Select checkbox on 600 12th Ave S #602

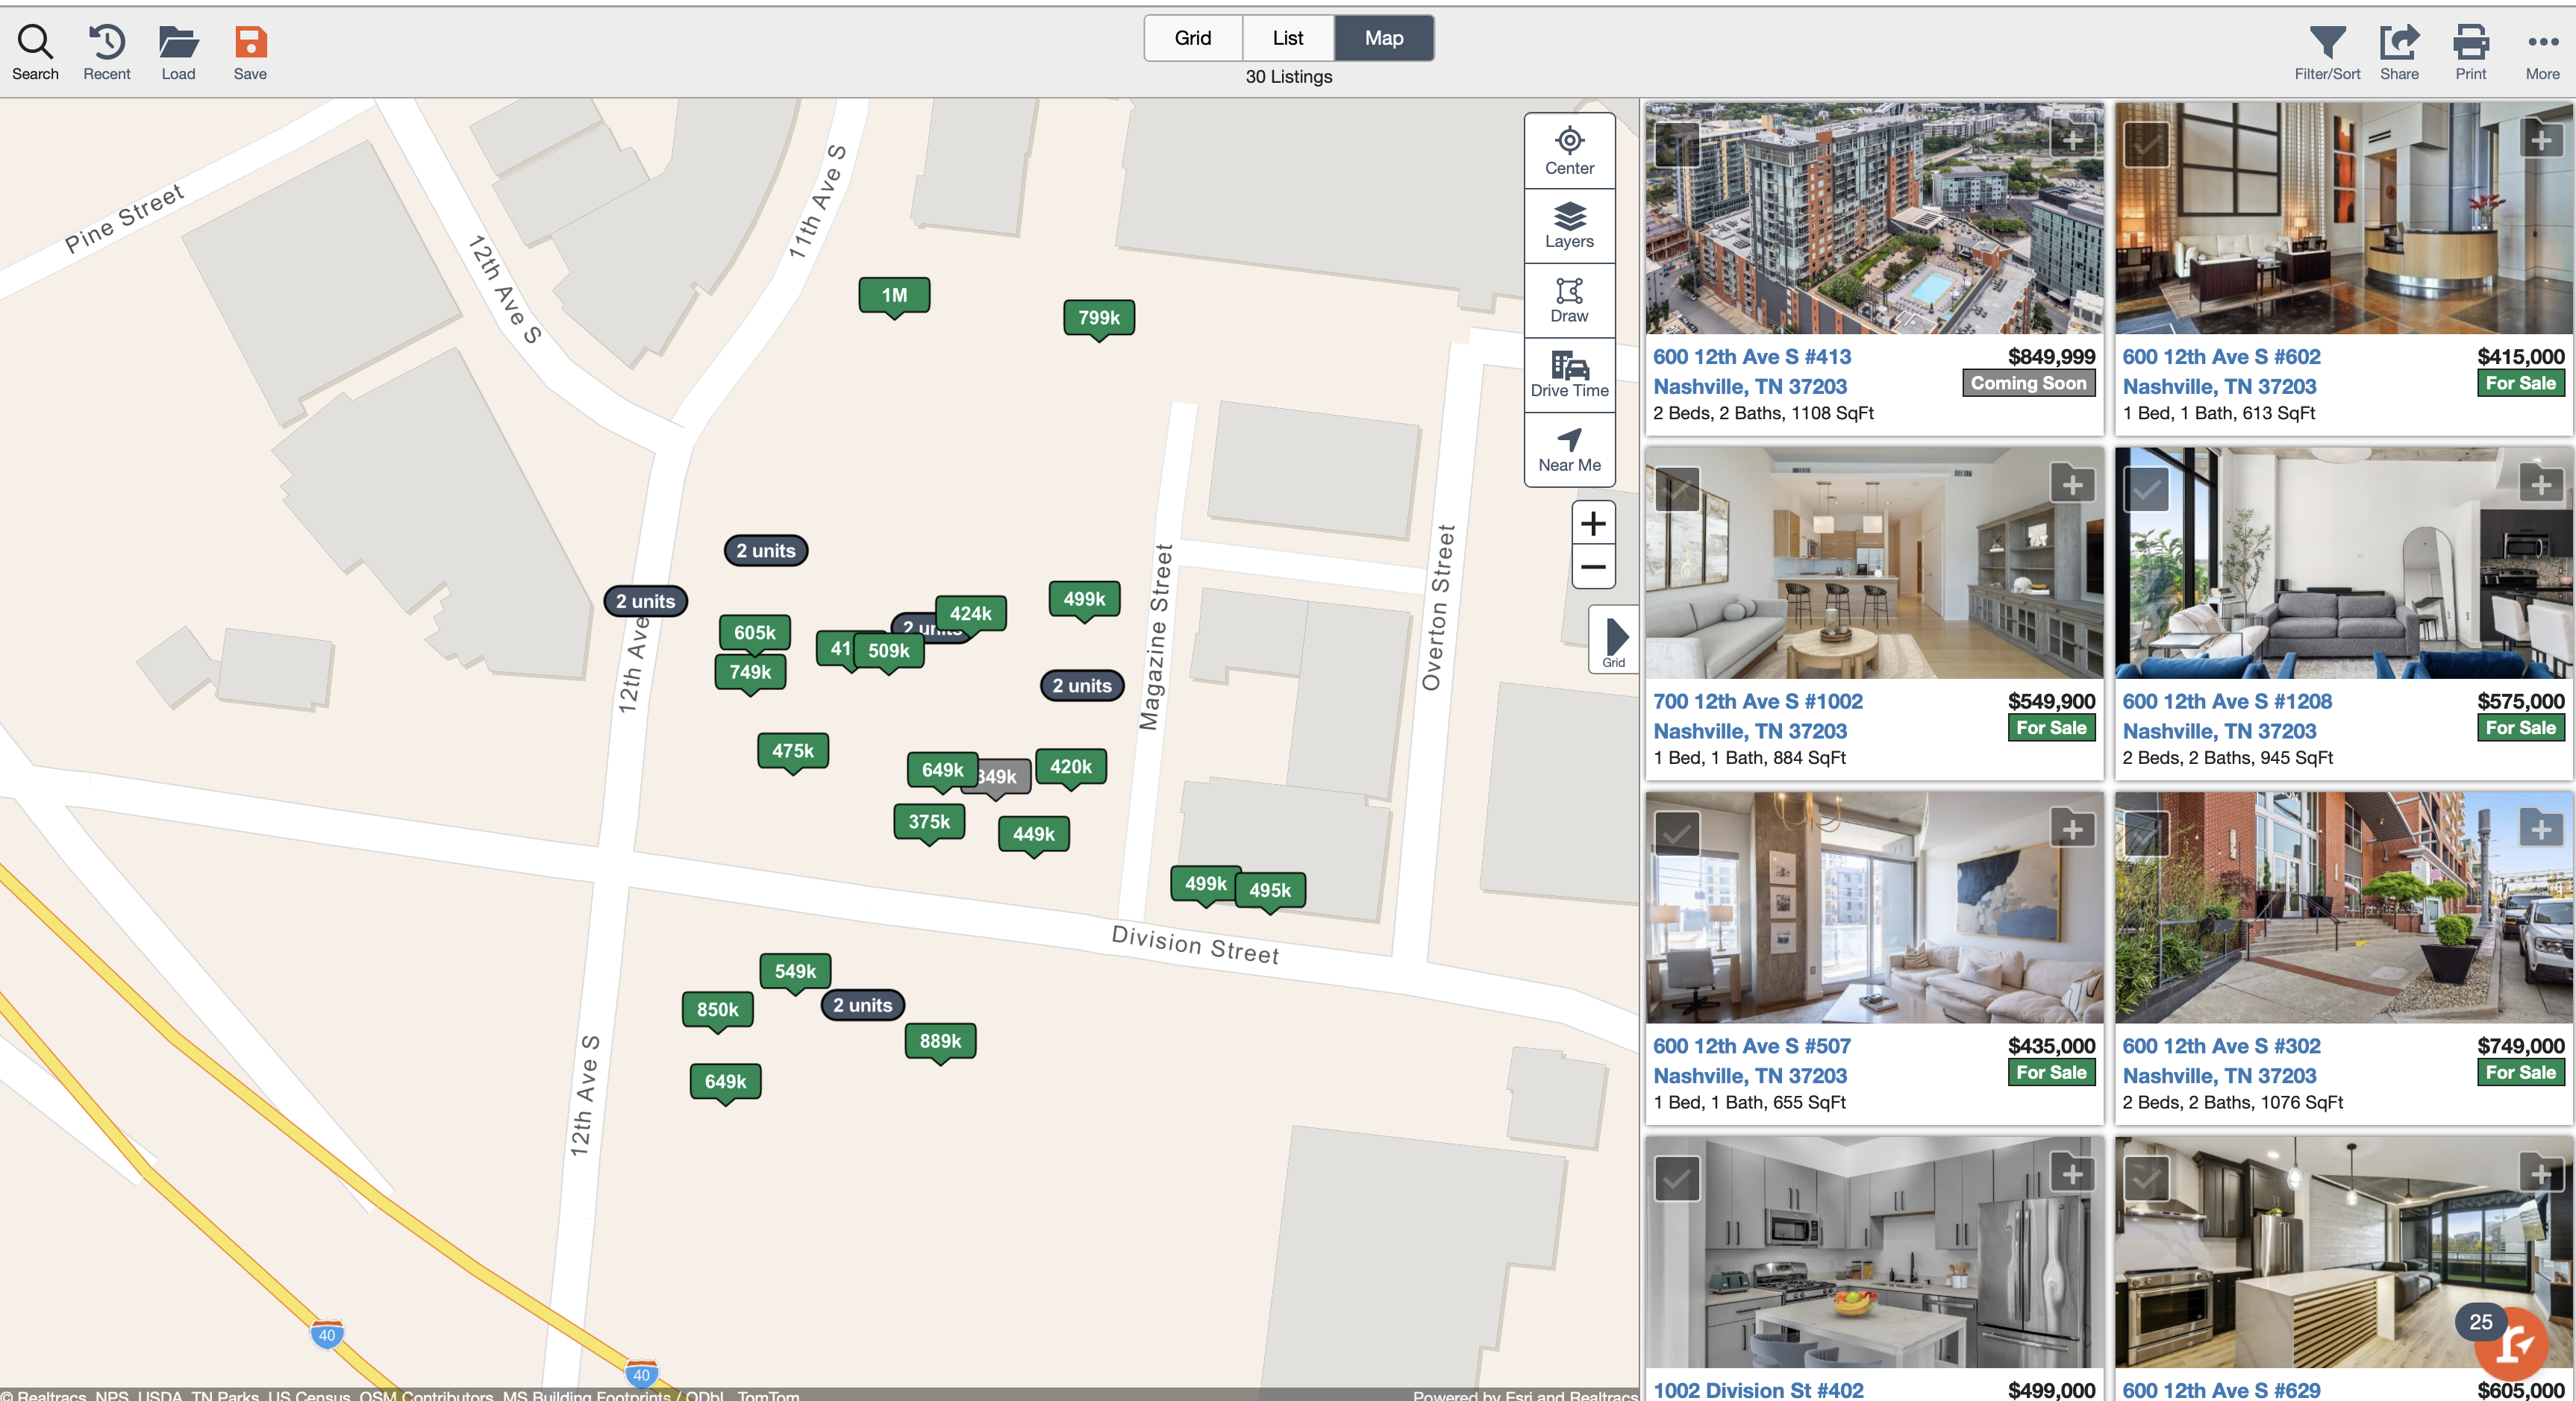point(2146,144)
